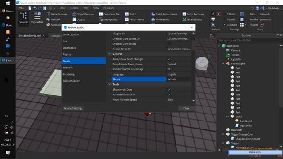Open the FILE menu

pyautogui.click(x=21, y=8)
